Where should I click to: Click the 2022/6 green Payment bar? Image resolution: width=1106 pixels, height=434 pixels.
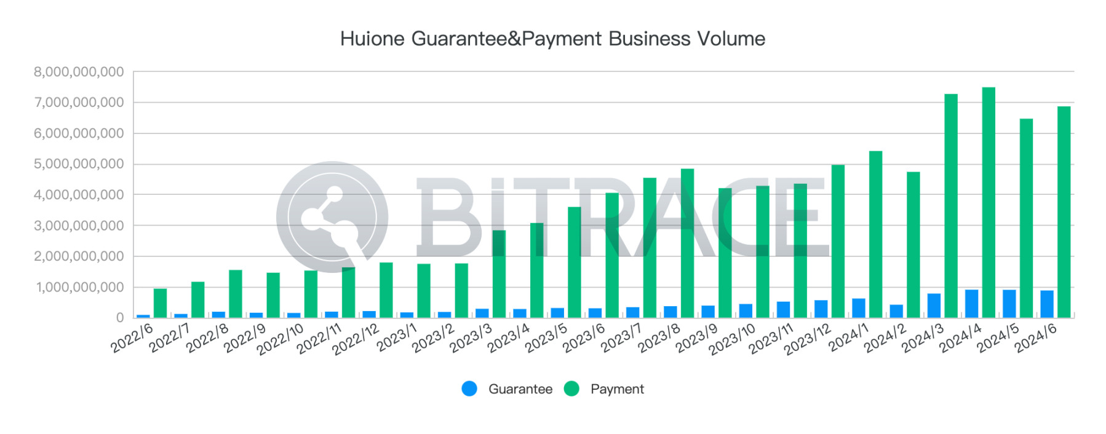point(160,303)
